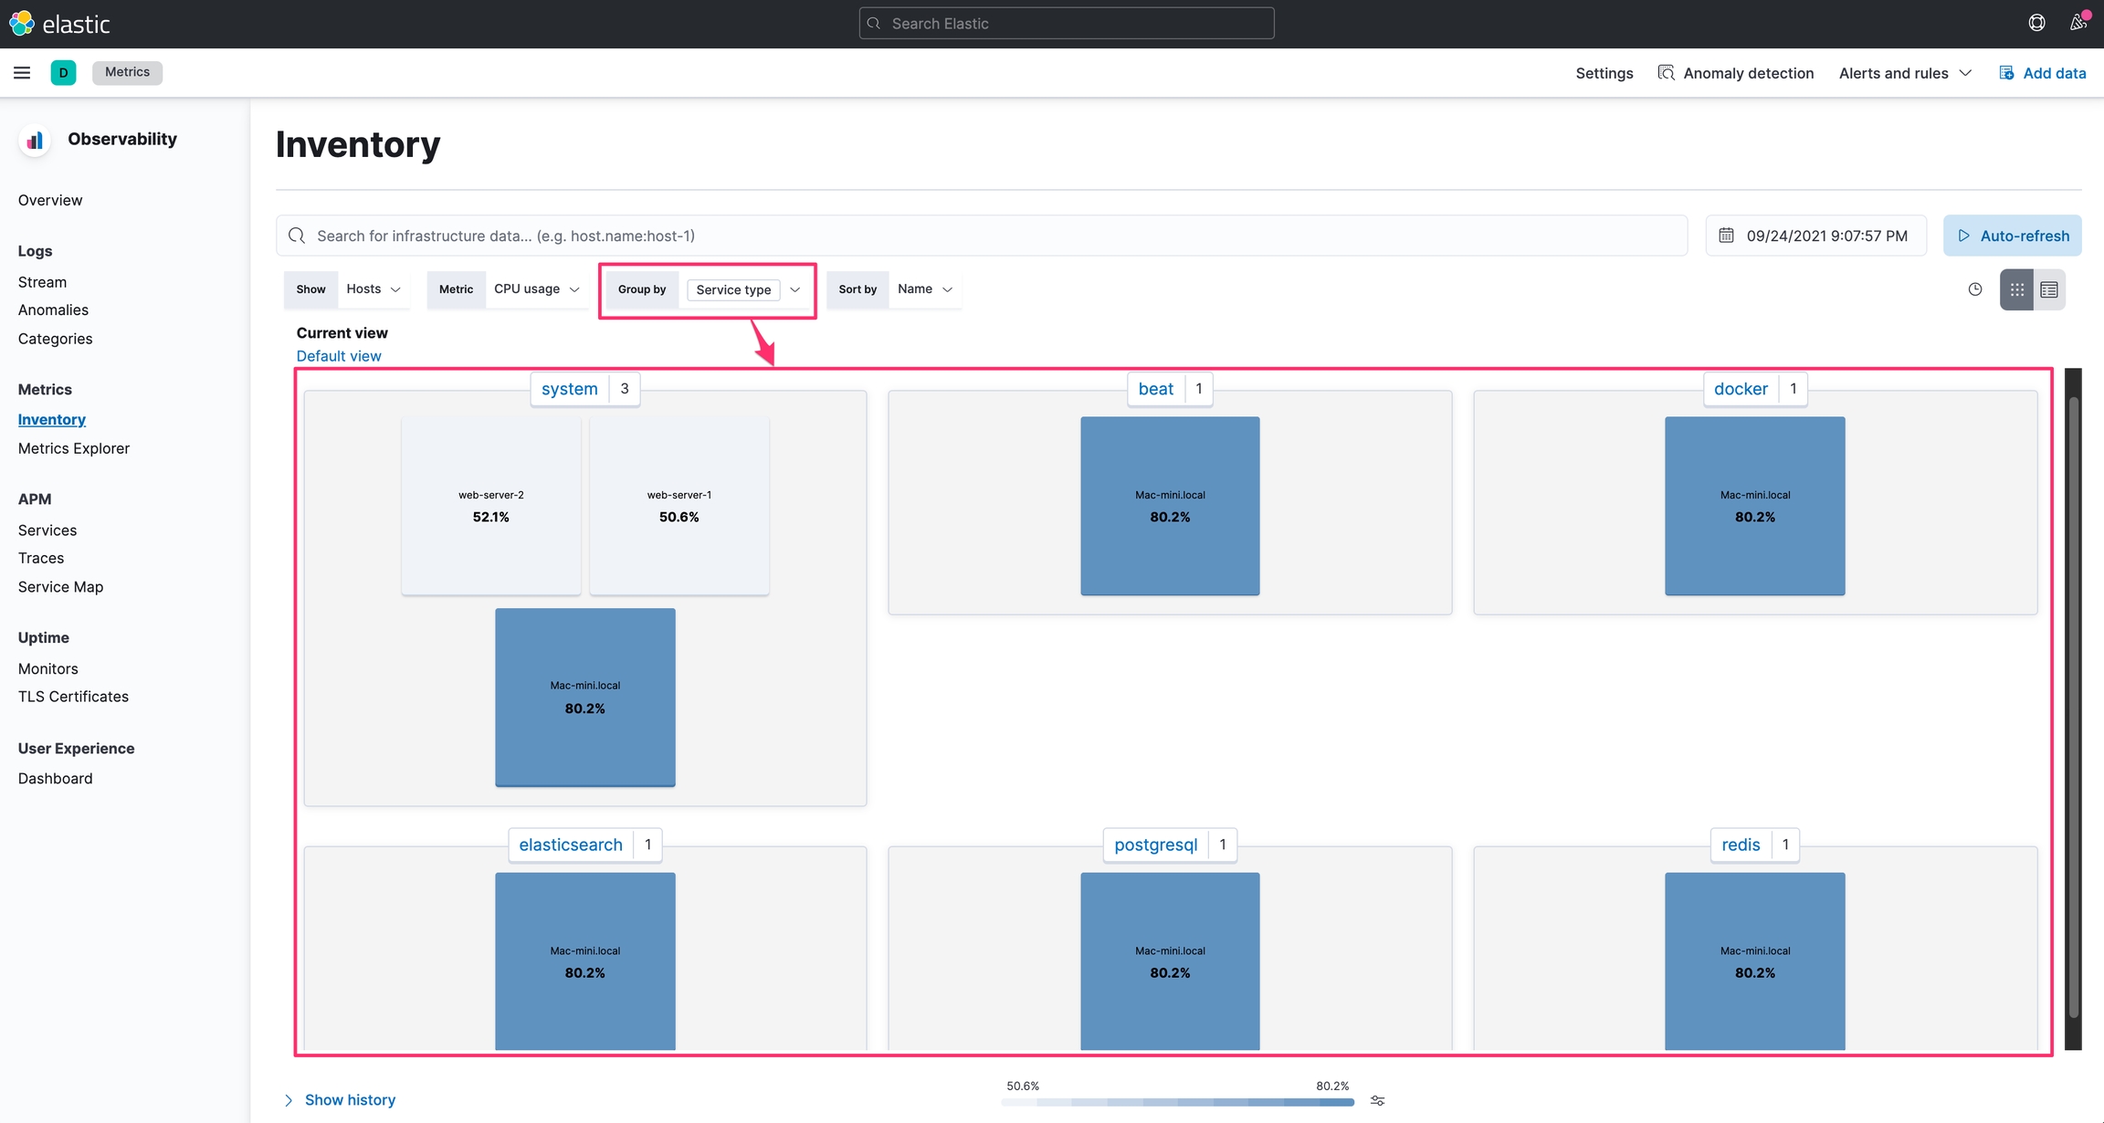Select Mac-mini.local tile in postgresql group
Viewport: 2104px width, 1123px height.
1170,961
